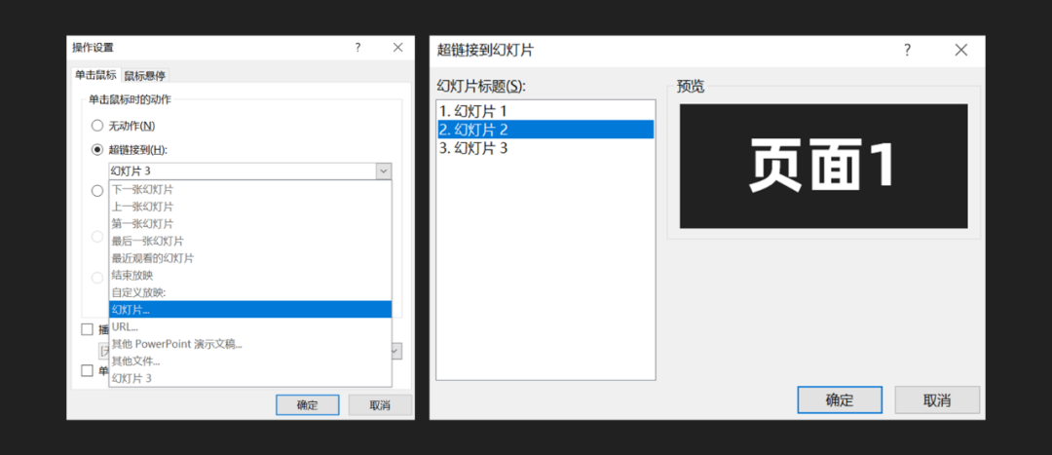Confirm with 确定 in 超链接到幻灯片 dialog

click(x=840, y=400)
